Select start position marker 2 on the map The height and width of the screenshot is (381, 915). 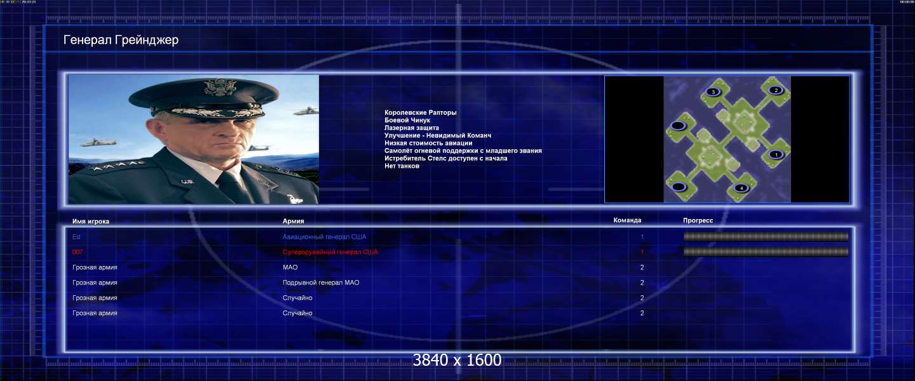775,90
